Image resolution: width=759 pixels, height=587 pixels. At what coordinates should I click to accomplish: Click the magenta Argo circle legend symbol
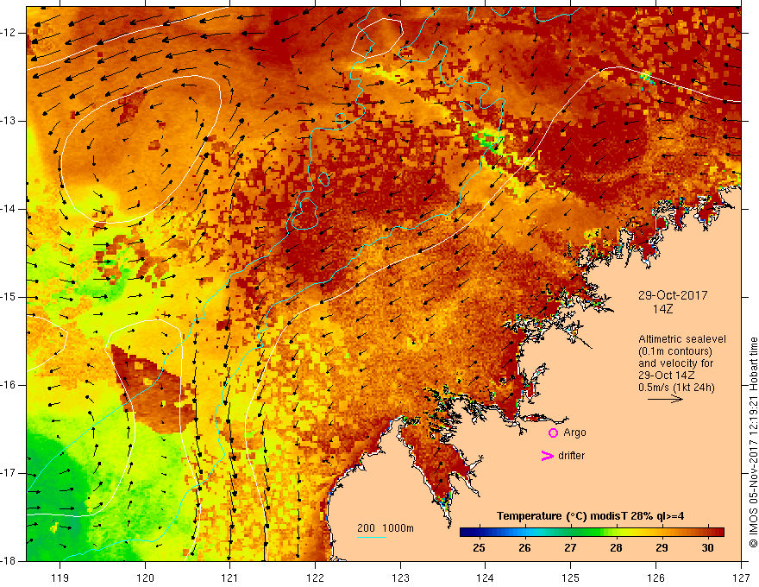click(553, 433)
